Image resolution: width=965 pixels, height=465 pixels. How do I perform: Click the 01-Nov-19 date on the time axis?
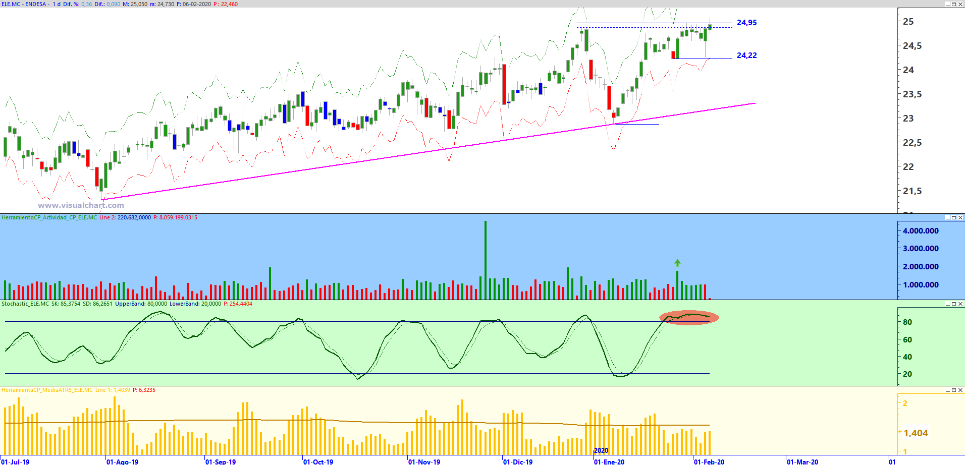coord(424,461)
